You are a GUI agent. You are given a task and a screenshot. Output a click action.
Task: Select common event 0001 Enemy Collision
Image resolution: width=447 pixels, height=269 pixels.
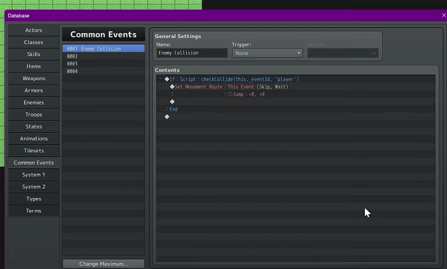[103, 49]
